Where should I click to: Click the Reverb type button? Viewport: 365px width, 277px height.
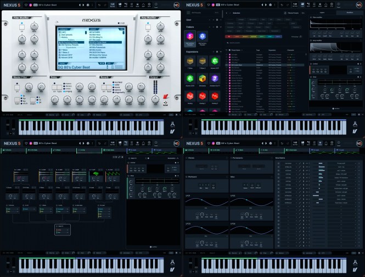[x=109, y=87]
